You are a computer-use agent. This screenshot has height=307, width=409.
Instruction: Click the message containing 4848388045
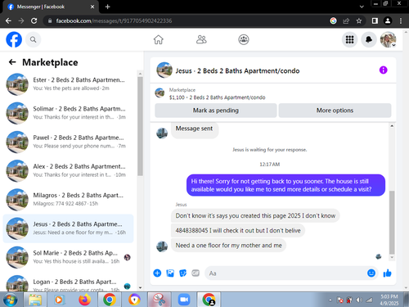238,230
